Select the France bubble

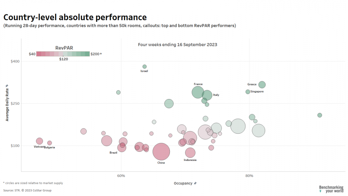point(198,92)
